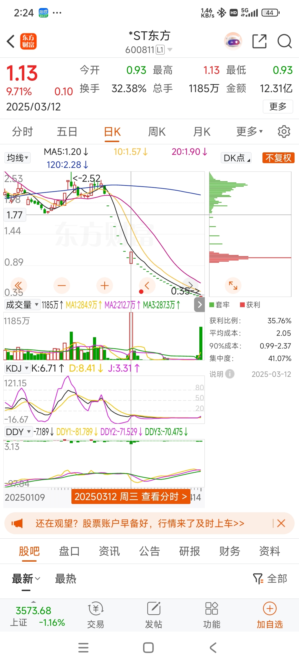299x666 pixels.
Task: Tap Android home square button
Action: (x=148, y=648)
